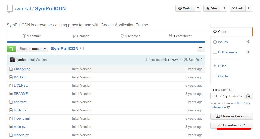Toggle the file list view icon button

coord(201,49)
